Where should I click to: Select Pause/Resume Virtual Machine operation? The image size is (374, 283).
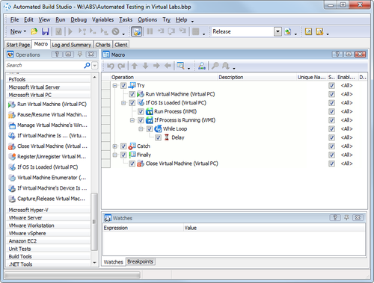[x=48, y=115]
